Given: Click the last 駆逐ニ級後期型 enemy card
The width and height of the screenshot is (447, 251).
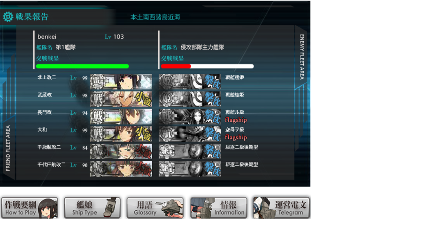Looking at the screenshot, I should click(x=190, y=169).
